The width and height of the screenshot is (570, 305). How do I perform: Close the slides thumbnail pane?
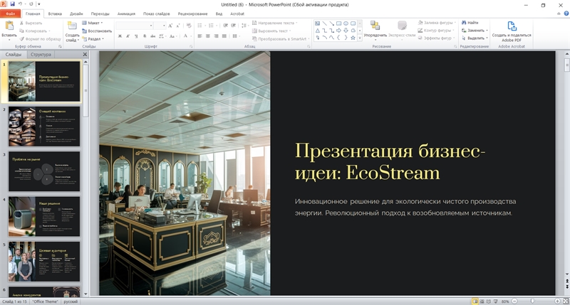pyautogui.click(x=85, y=55)
